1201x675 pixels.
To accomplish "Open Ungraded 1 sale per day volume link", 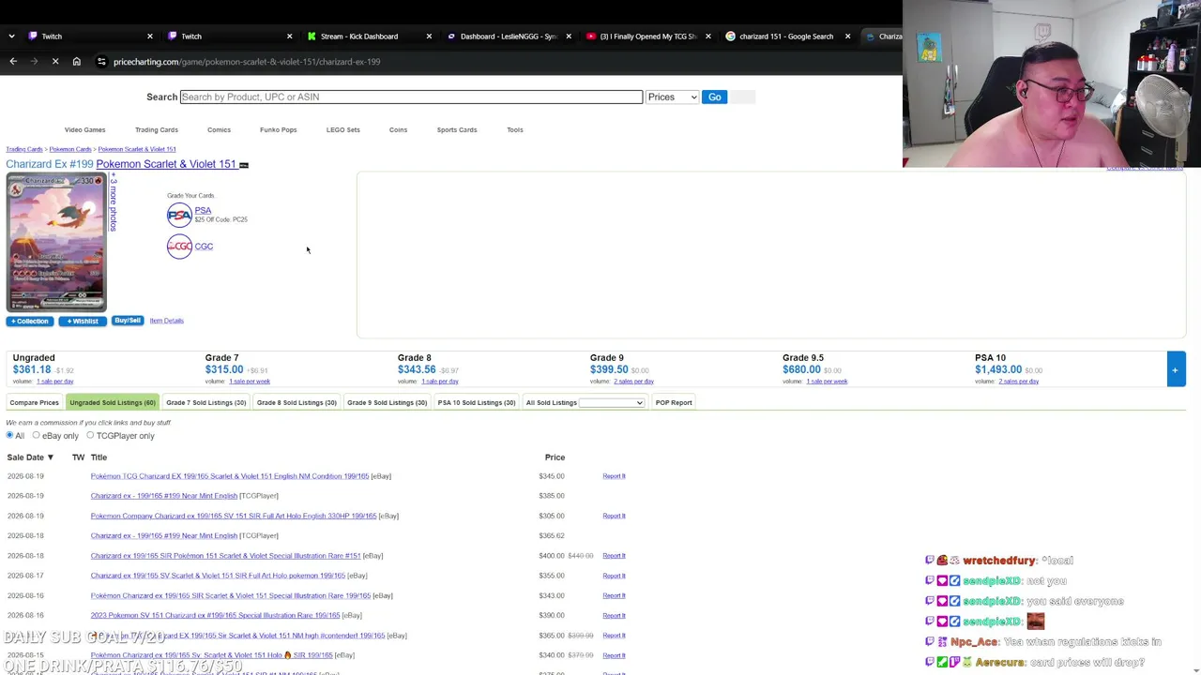I will 55,382.
